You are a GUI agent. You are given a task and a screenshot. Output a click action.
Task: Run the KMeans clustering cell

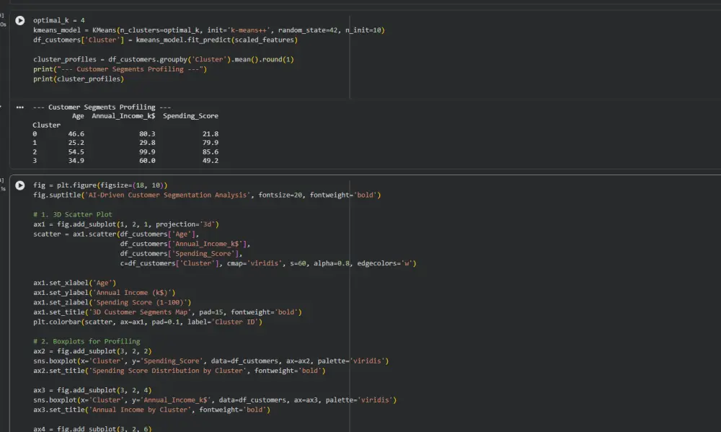19,21
